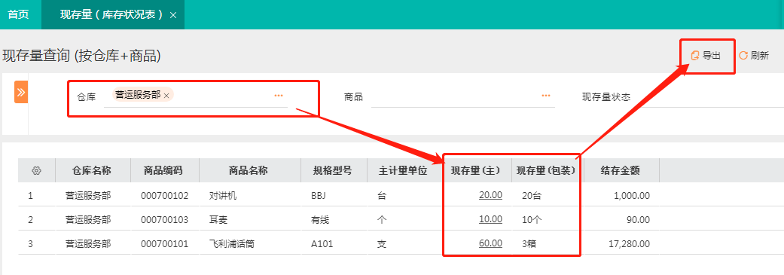Close the 现存量（库存状况表）tab
Viewport: 784px width, 275px height.
coord(173,15)
